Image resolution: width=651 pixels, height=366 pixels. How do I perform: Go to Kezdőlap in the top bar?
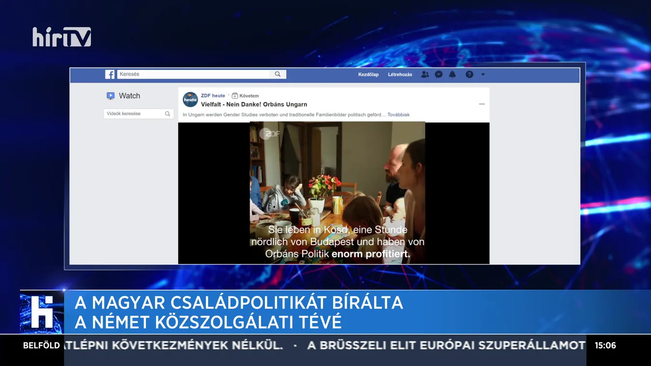click(x=369, y=74)
